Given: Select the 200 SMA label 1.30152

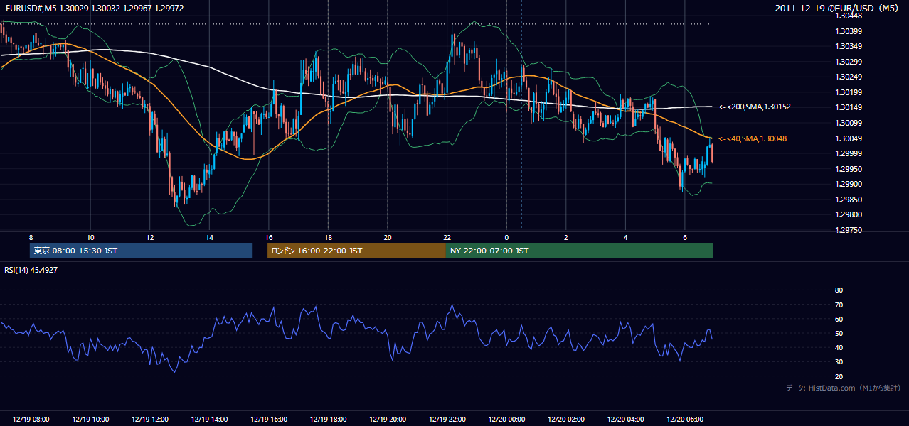Looking at the screenshot, I should [755, 106].
